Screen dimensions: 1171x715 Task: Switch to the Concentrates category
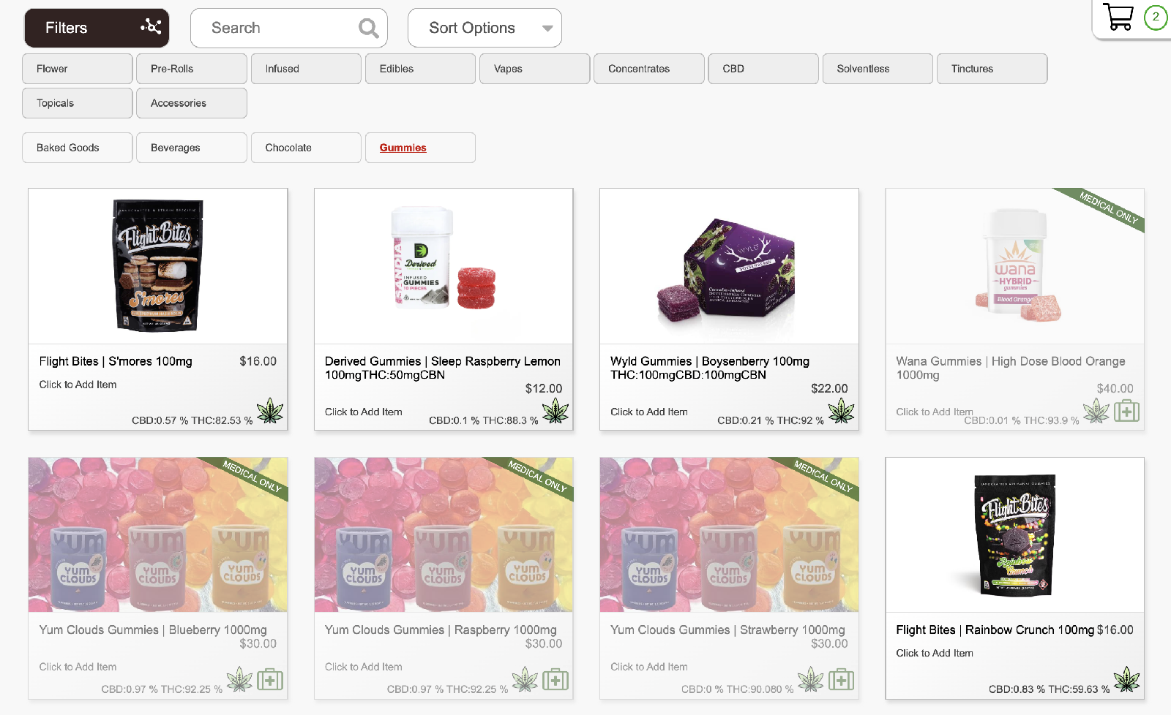point(648,69)
